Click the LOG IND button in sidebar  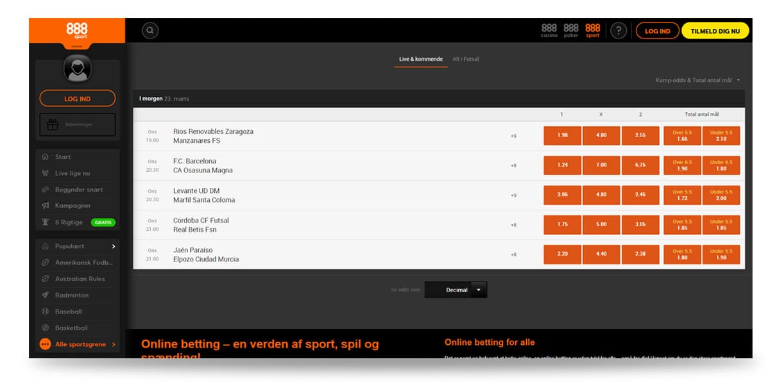[x=78, y=99]
